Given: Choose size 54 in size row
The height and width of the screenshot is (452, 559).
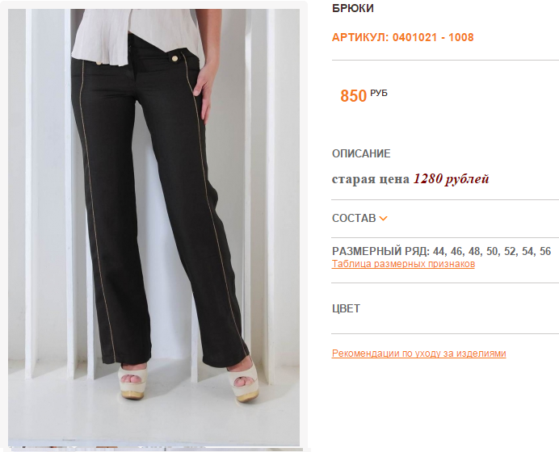Looking at the screenshot, I should (x=529, y=252).
